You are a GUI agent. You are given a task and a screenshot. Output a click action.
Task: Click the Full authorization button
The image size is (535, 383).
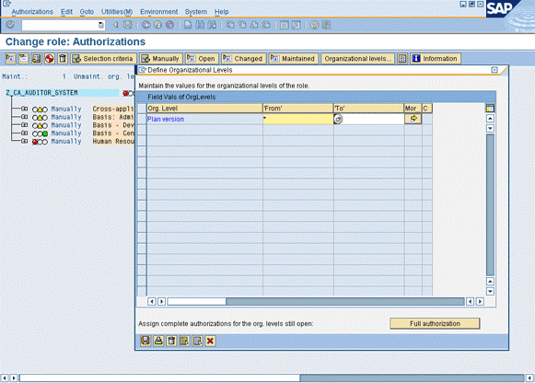435,323
